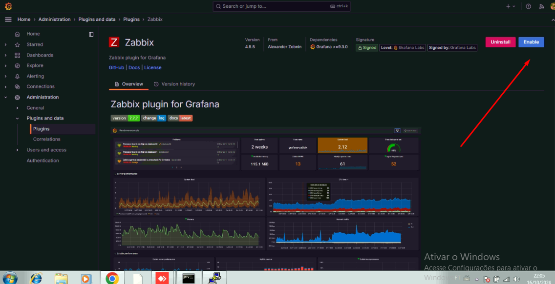Open Internet Explorer from taskbar
Screen dimensions: 555x284
coord(35,278)
